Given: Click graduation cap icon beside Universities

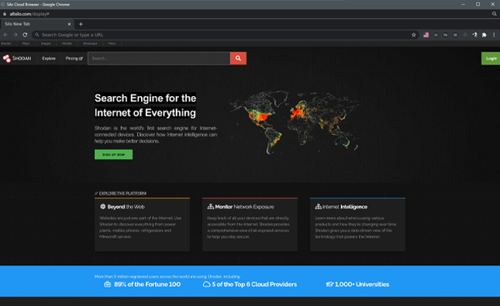Looking at the screenshot, I should pos(329,284).
